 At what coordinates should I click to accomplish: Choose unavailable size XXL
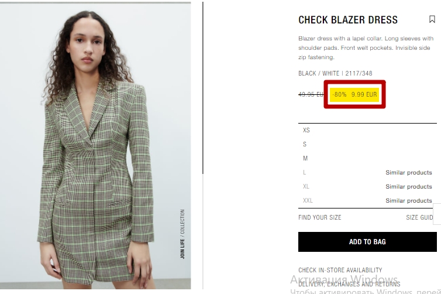point(308,200)
